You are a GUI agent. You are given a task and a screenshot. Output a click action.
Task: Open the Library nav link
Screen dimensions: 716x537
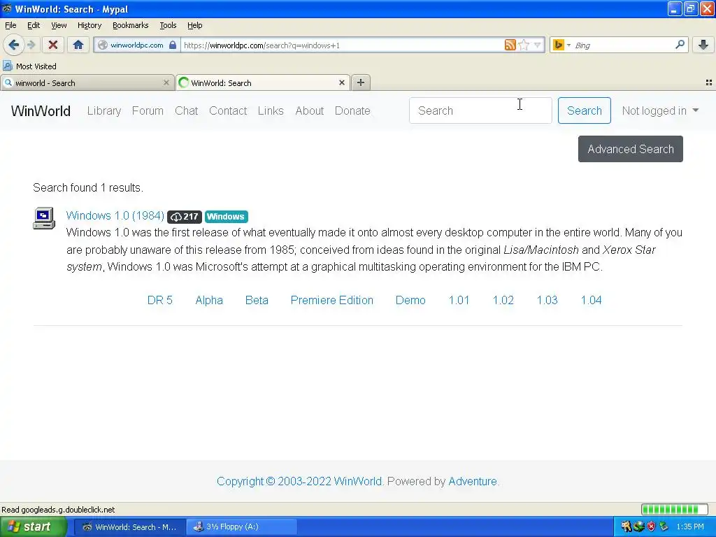tap(104, 110)
